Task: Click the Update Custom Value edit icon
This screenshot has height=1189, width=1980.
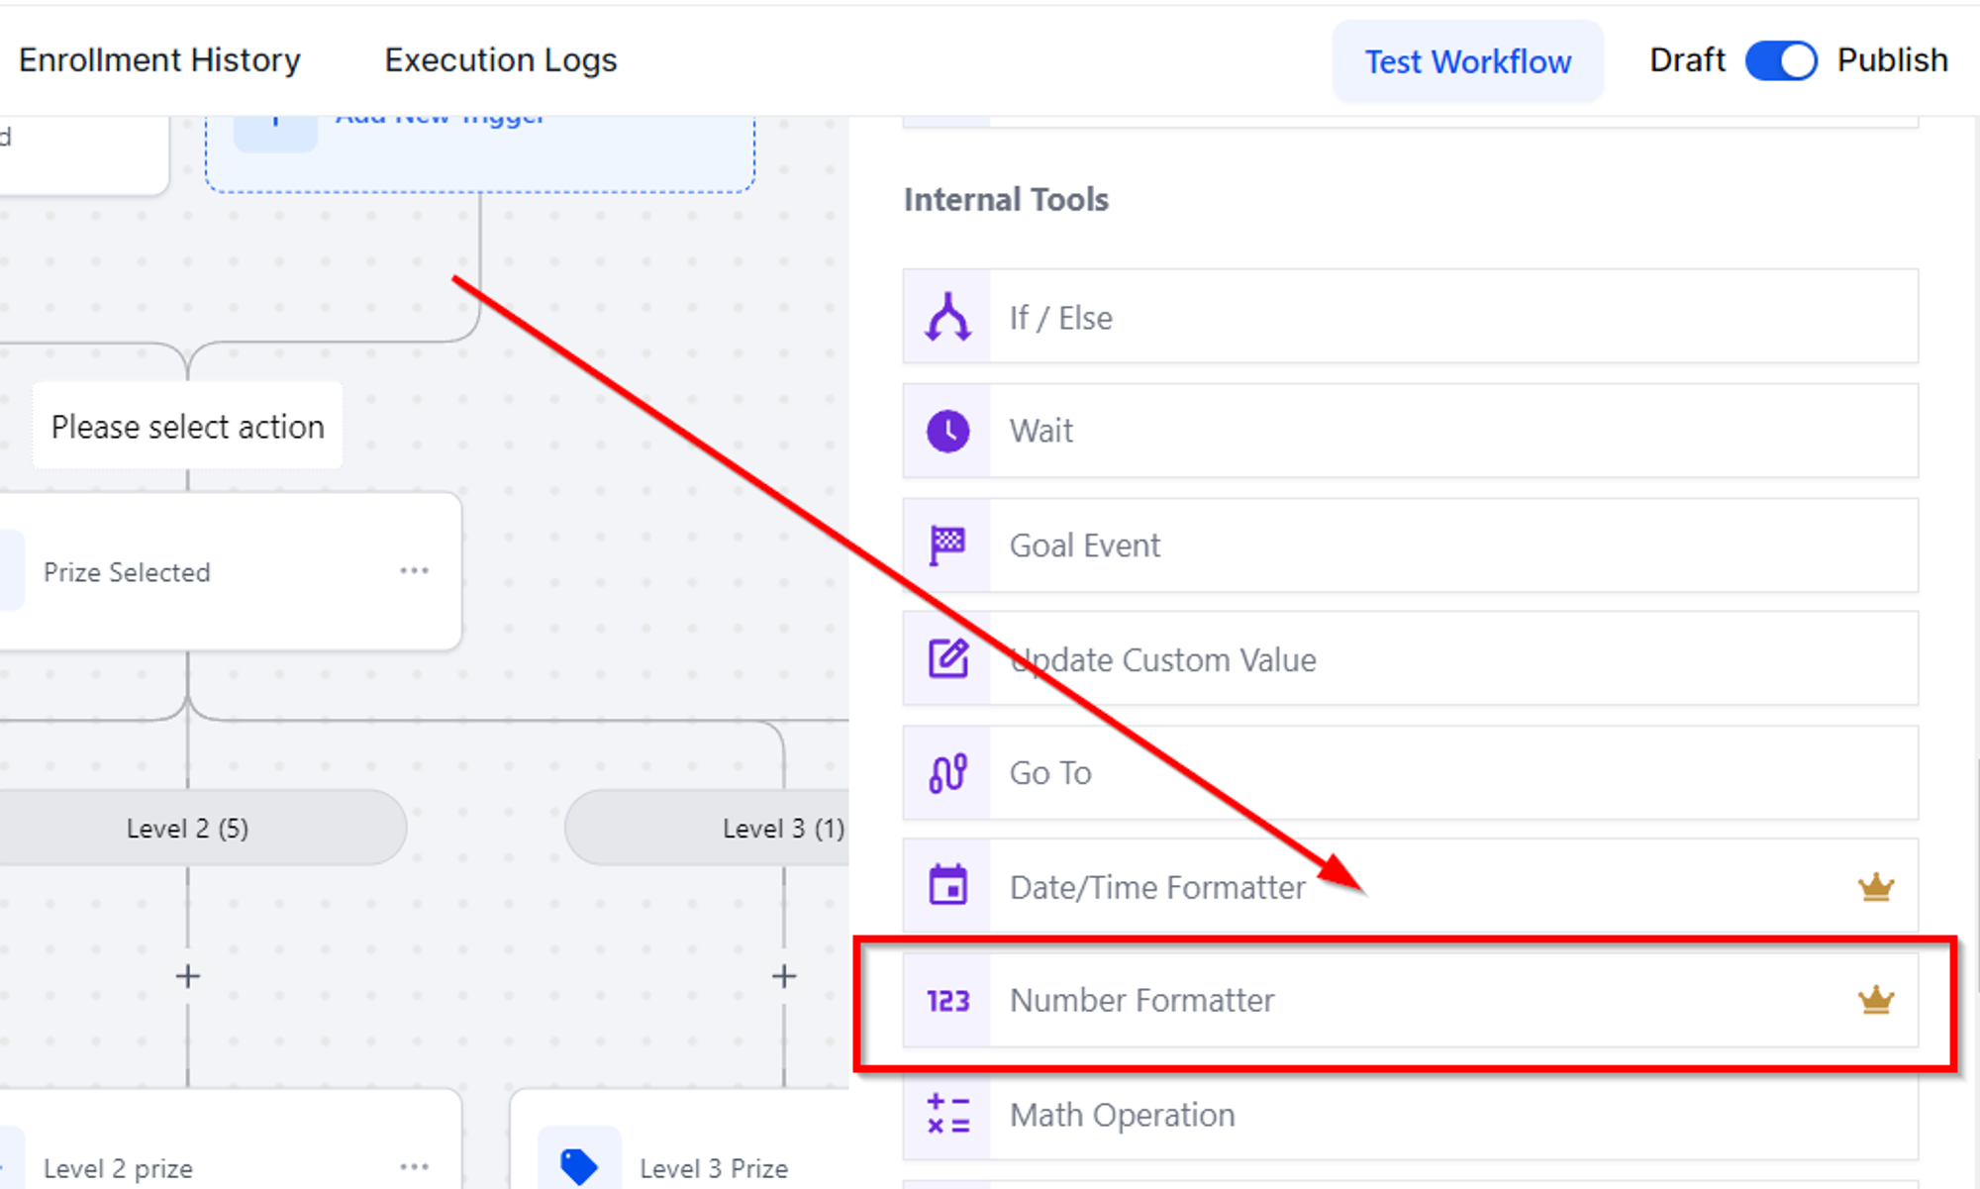Action: tap(947, 658)
